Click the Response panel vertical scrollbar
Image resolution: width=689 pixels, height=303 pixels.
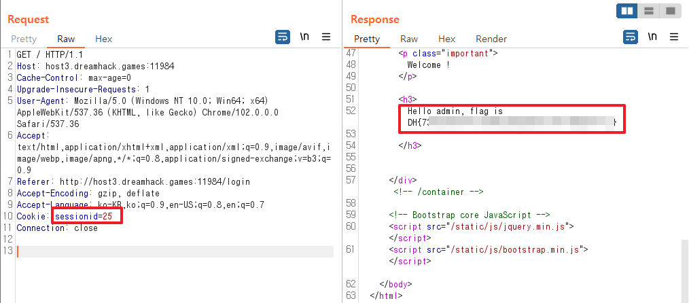pos(685,271)
